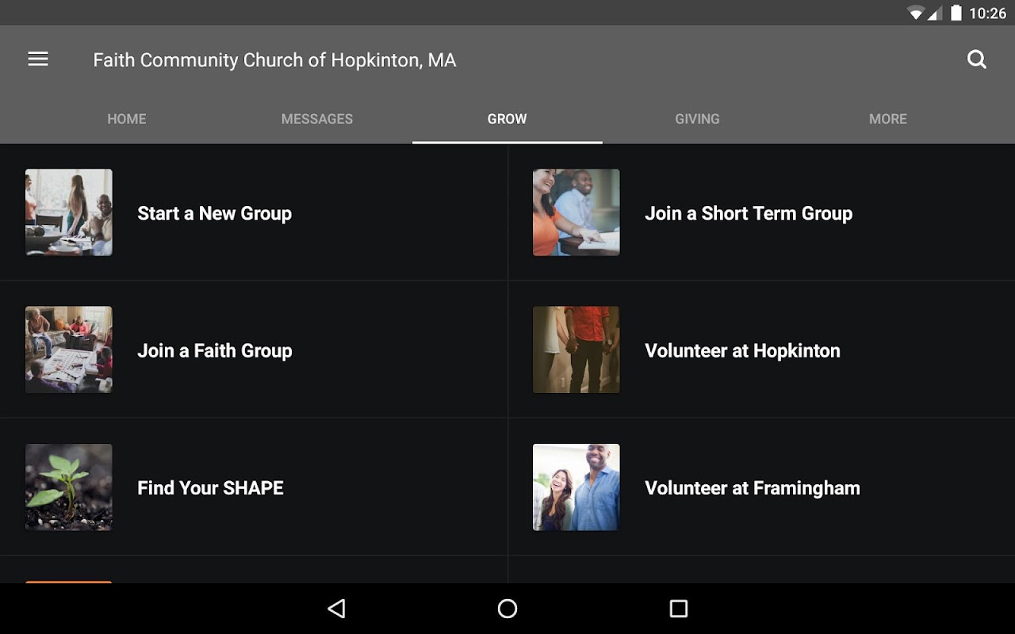Switch to the Messages tab
This screenshot has width=1015, height=634.
pos(317,119)
